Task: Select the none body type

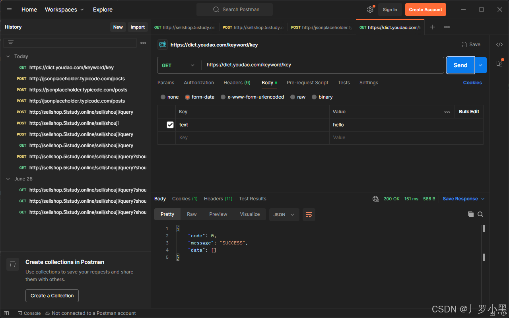Action: [x=163, y=97]
